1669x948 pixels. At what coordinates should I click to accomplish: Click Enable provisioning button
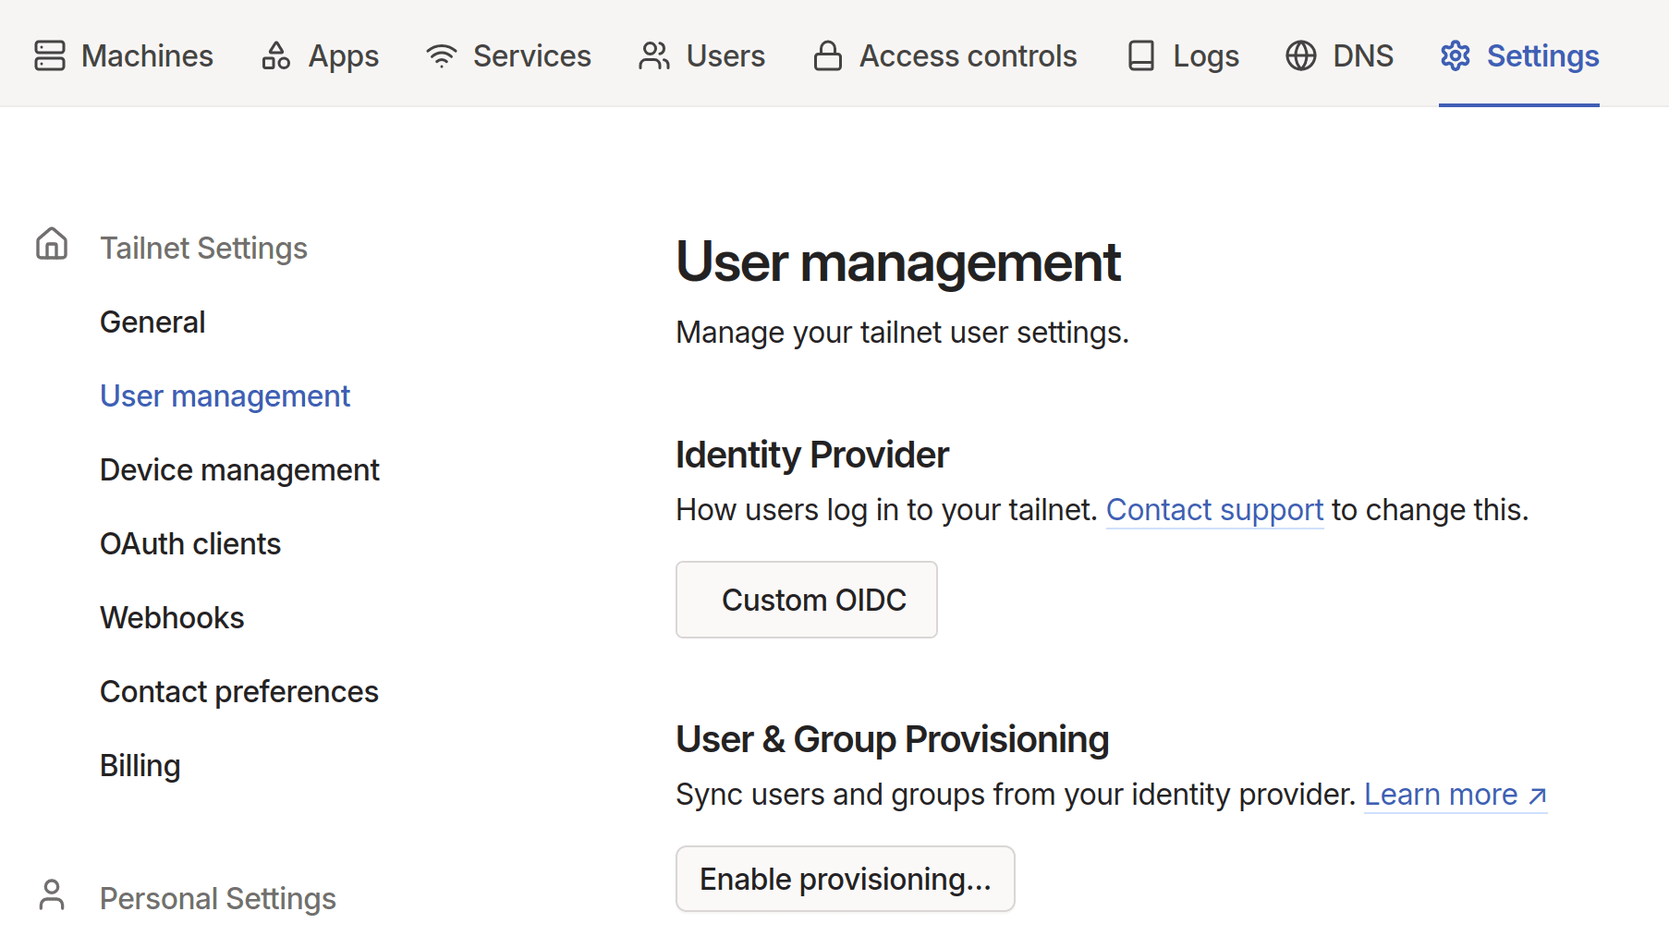coord(845,879)
